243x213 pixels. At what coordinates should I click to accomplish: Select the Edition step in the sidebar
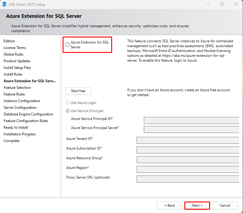pos(9,41)
